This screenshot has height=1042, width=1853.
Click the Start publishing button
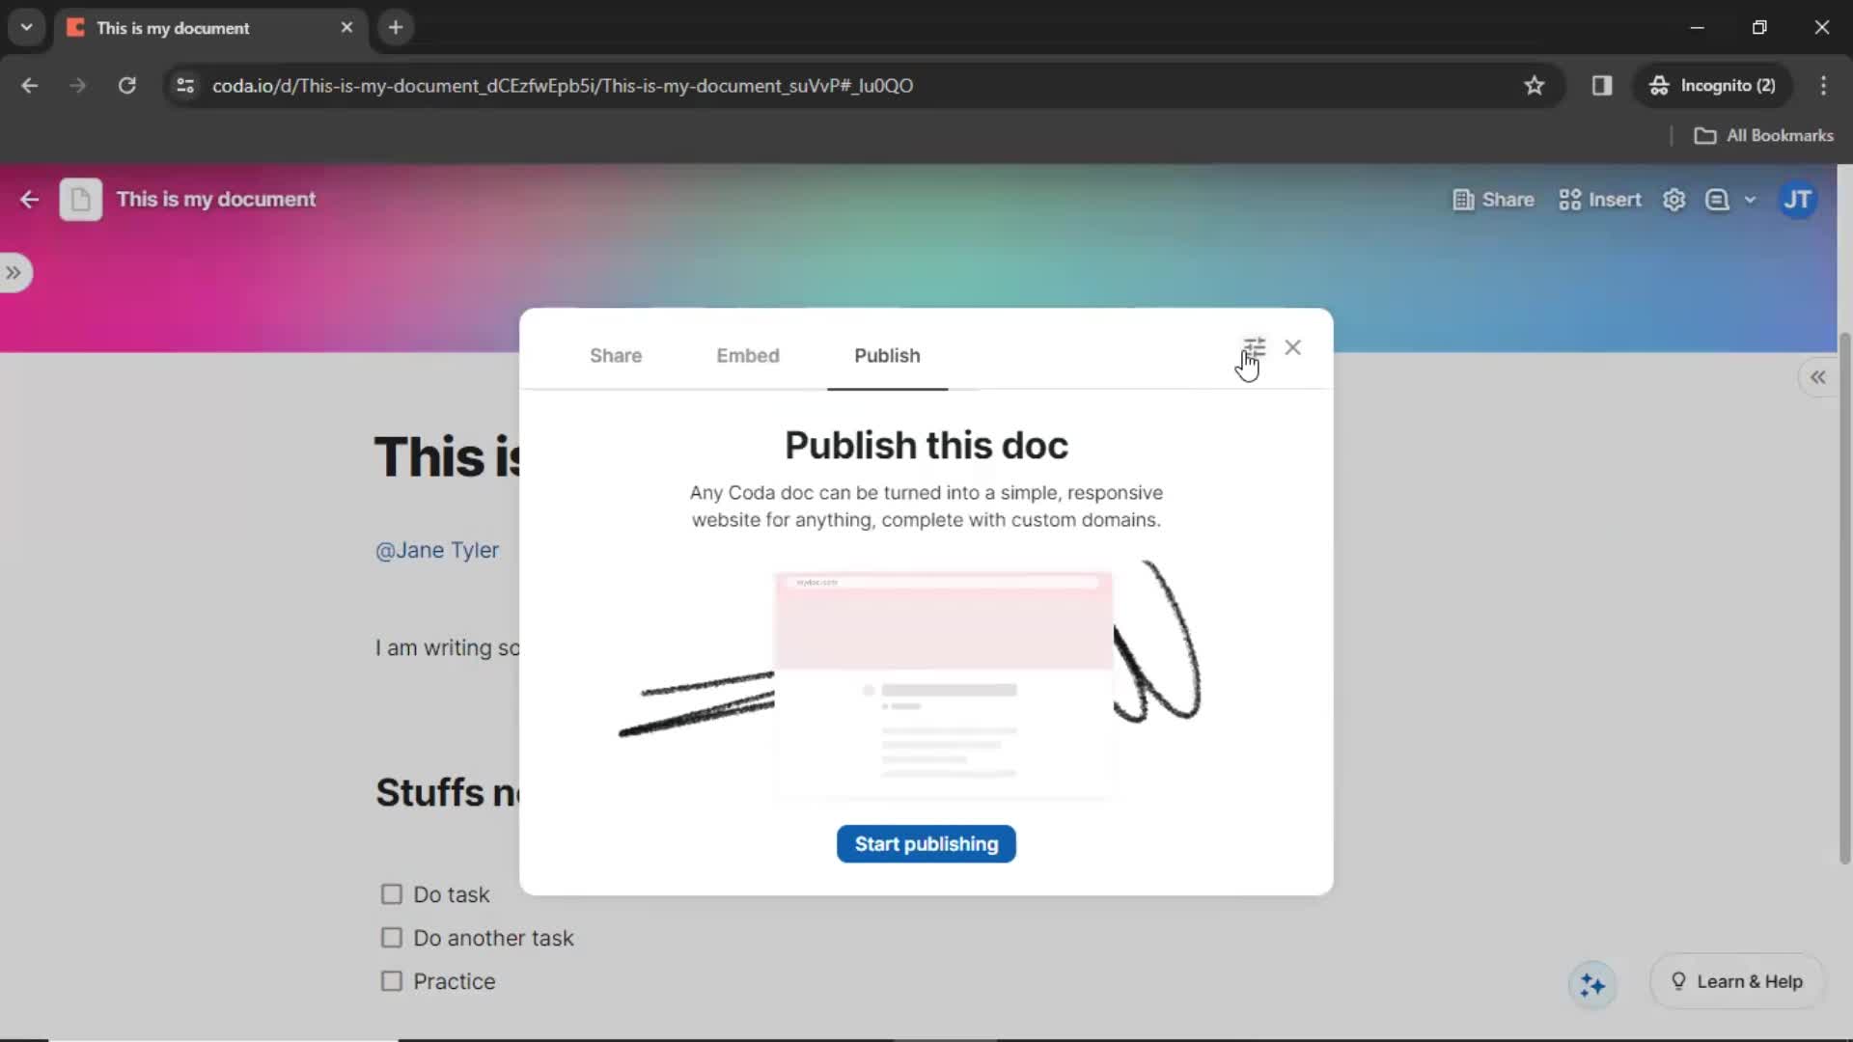(926, 843)
